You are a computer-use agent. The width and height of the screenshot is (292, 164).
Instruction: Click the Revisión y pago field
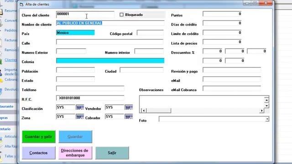pyautogui.click(x=232, y=70)
